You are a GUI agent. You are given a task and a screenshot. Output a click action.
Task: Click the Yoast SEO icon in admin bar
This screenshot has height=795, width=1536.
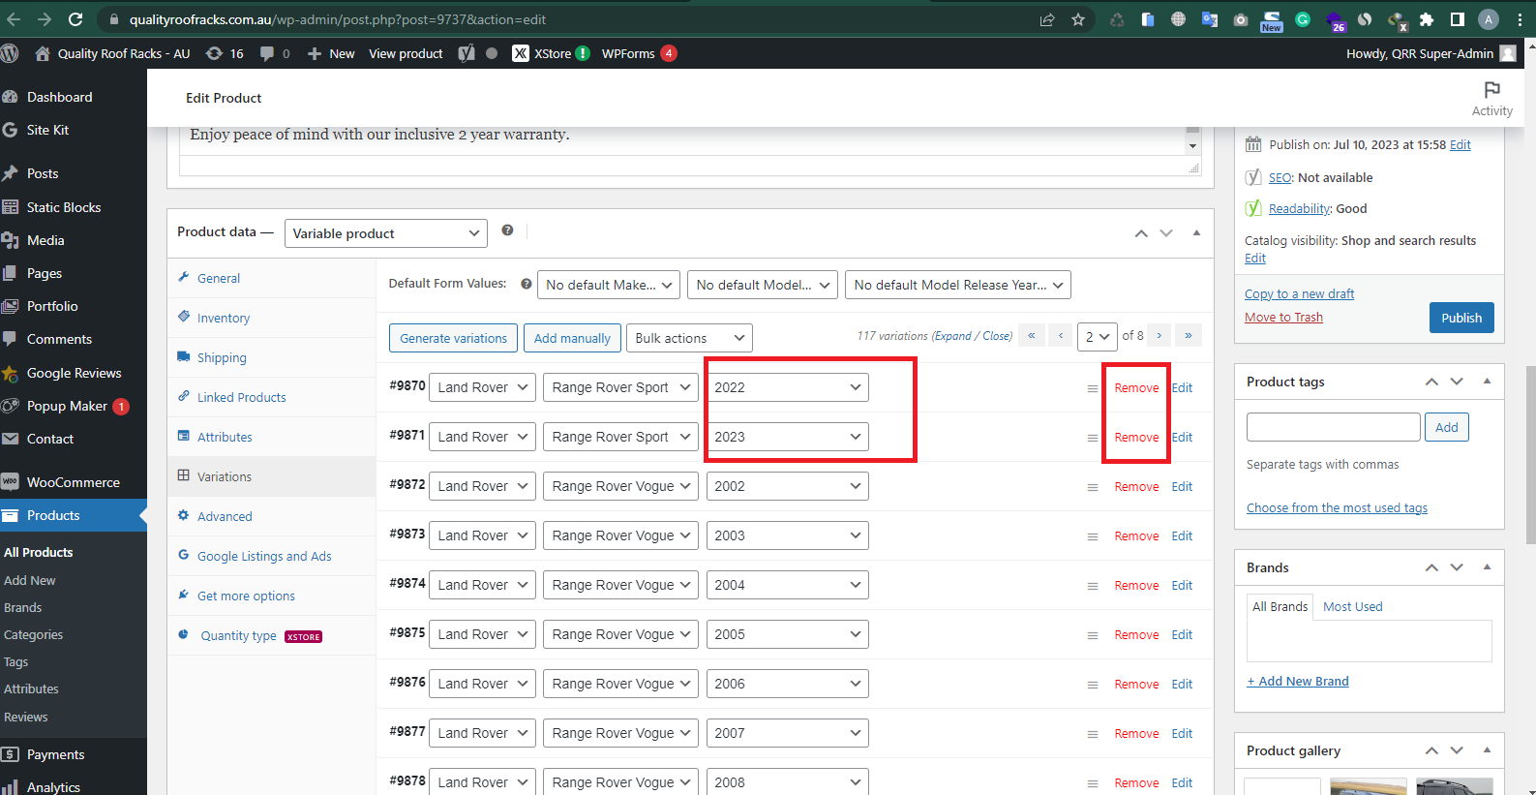click(x=467, y=53)
